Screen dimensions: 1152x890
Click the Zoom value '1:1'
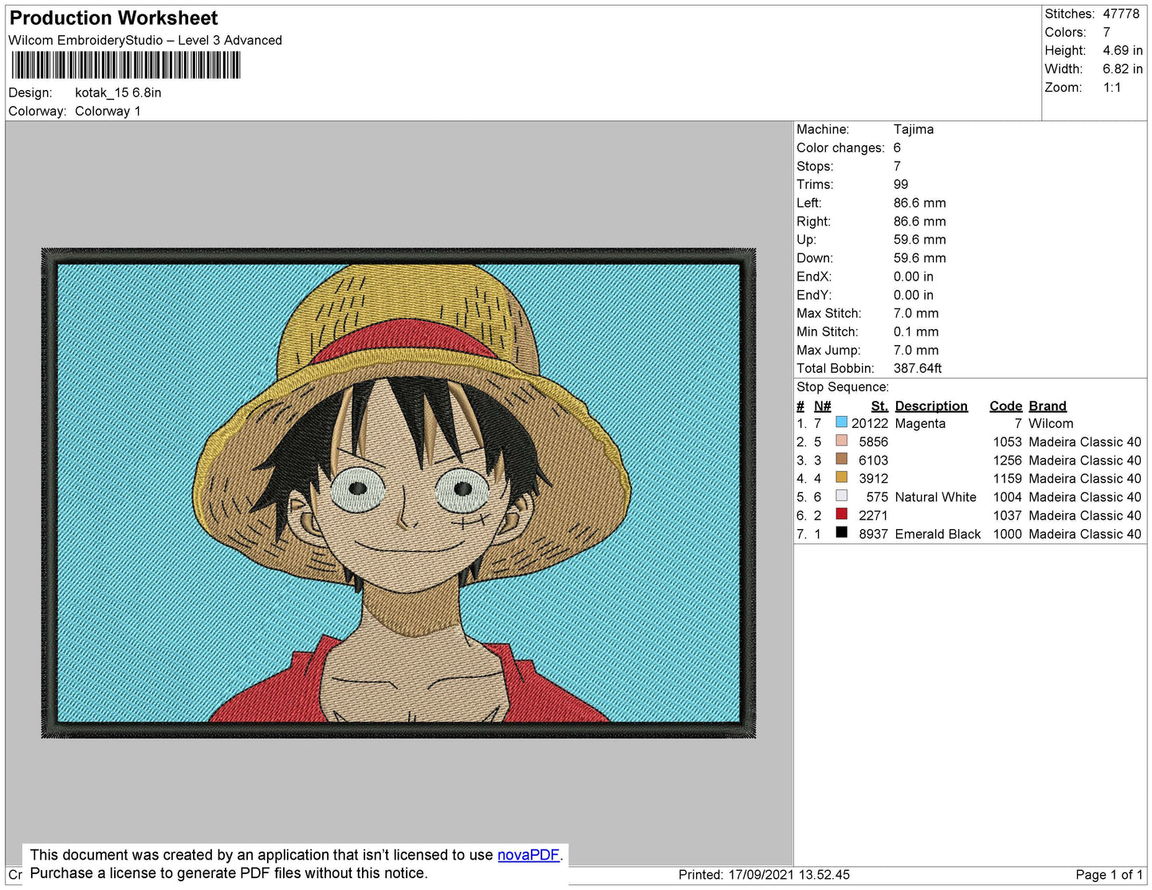tap(1112, 88)
